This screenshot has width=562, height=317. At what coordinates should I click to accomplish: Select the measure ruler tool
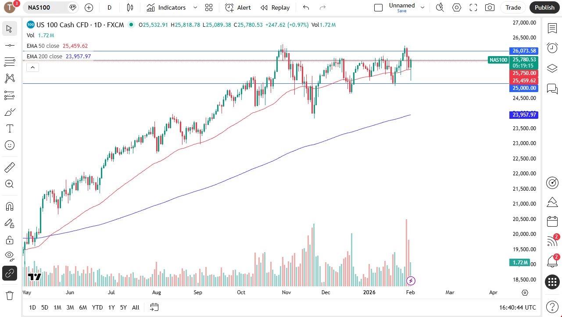10,167
